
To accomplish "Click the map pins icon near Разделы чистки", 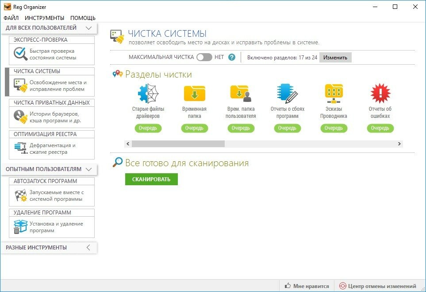I will coord(117,74).
